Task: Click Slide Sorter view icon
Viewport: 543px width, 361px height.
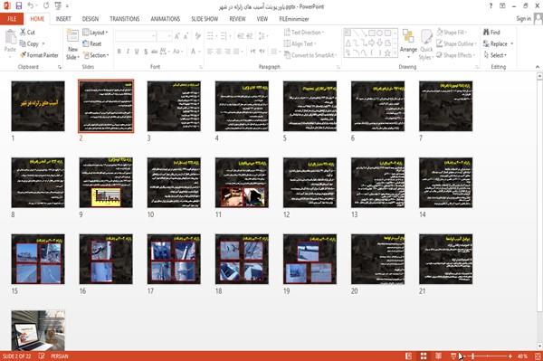Action: click(x=424, y=356)
